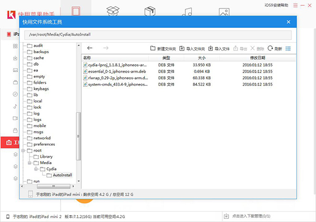Refresh the file list with 刷新
The height and width of the screenshot is (222, 316).
(275, 48)
